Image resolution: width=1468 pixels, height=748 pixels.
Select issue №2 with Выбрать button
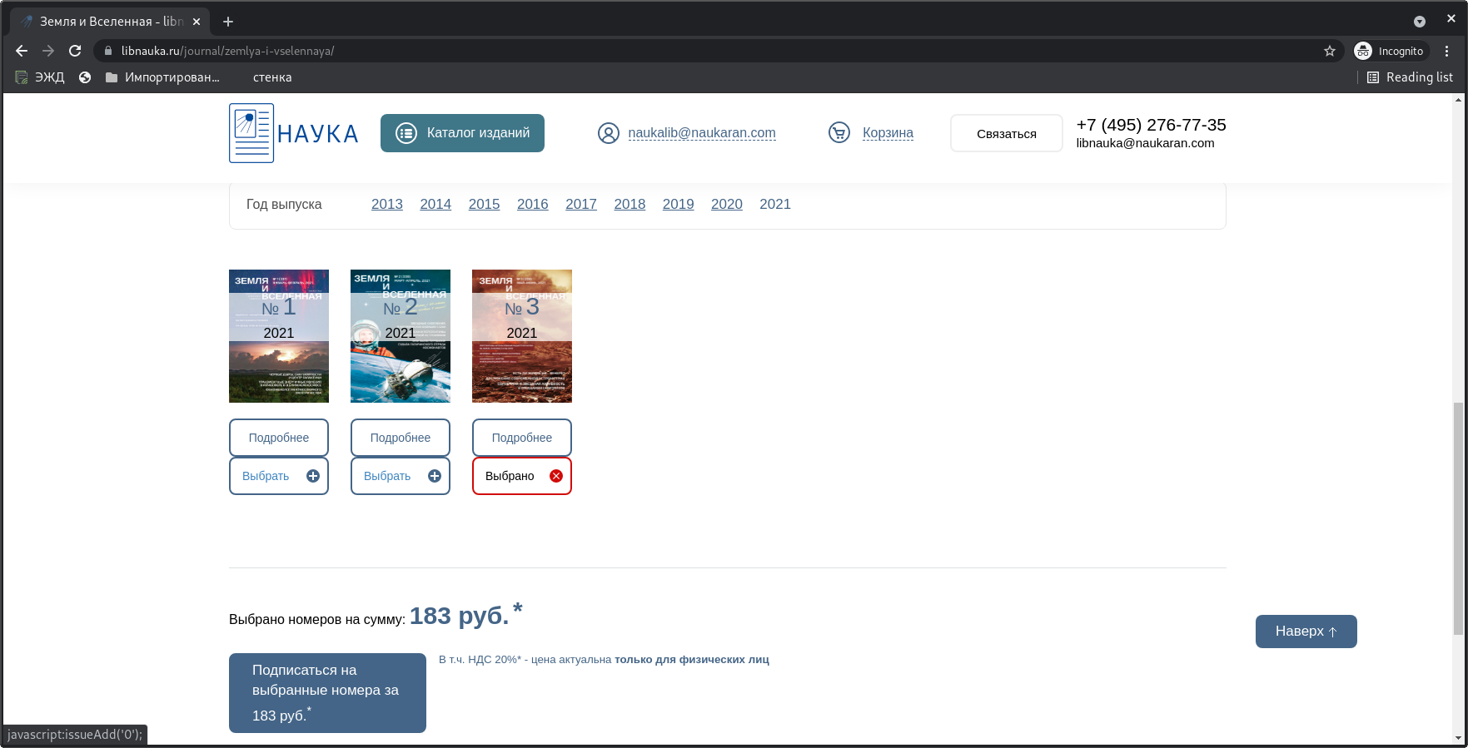[x=401, y=476]
